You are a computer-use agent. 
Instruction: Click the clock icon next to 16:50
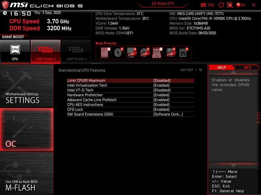click(x=5, y=13)
